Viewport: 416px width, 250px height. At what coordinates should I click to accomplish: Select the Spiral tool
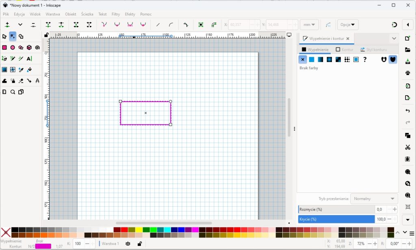coord(37,48)
